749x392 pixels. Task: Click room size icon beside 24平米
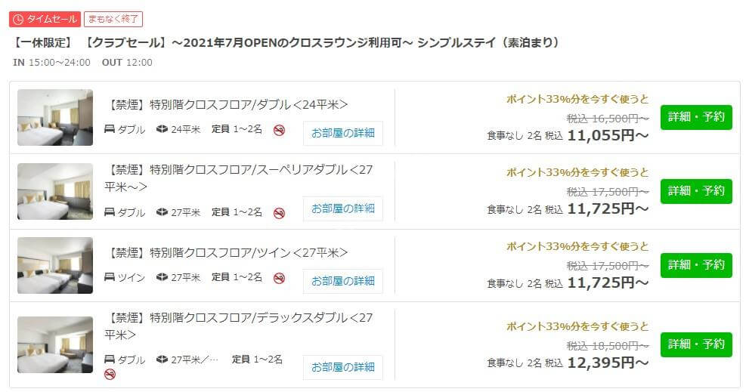coord(162,129)
